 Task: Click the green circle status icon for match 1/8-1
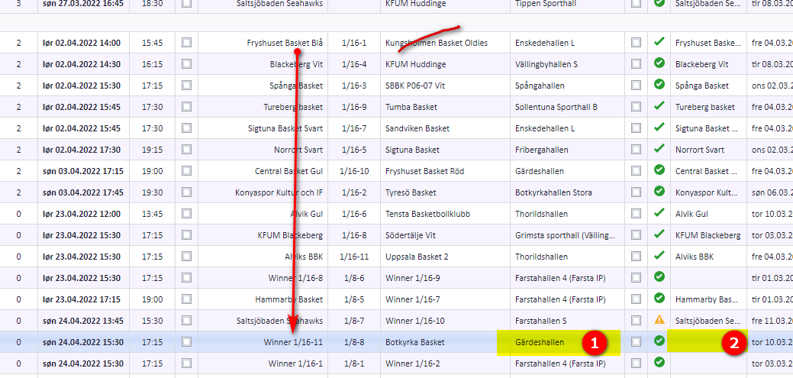coord(659,362)
